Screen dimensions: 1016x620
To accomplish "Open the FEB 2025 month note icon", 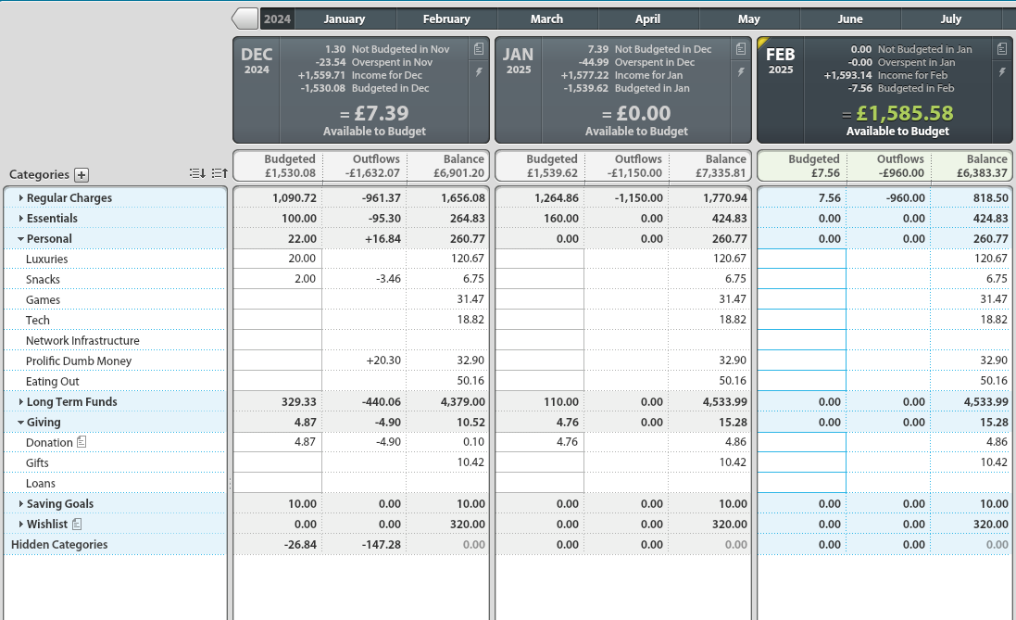I will click(x=1002, y=48).
